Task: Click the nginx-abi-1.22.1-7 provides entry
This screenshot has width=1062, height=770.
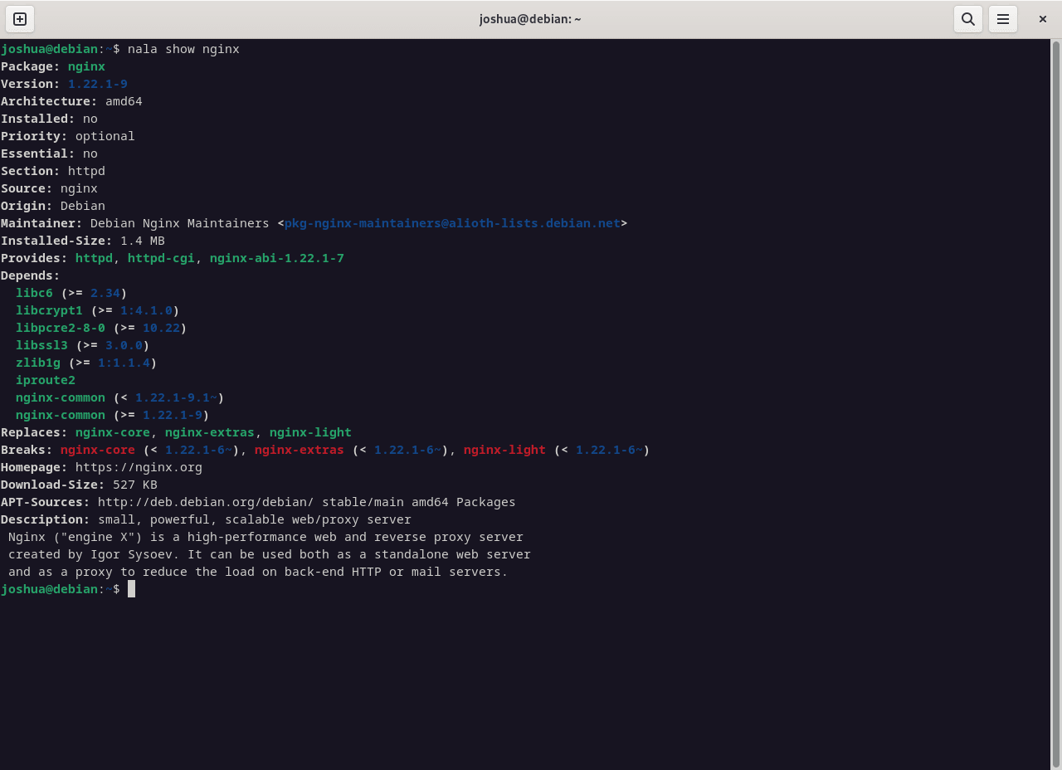Action: [276, 258]
